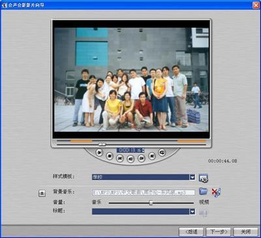Open style template settings icon
The image size is (261, 238).
(x=204, y=178)
